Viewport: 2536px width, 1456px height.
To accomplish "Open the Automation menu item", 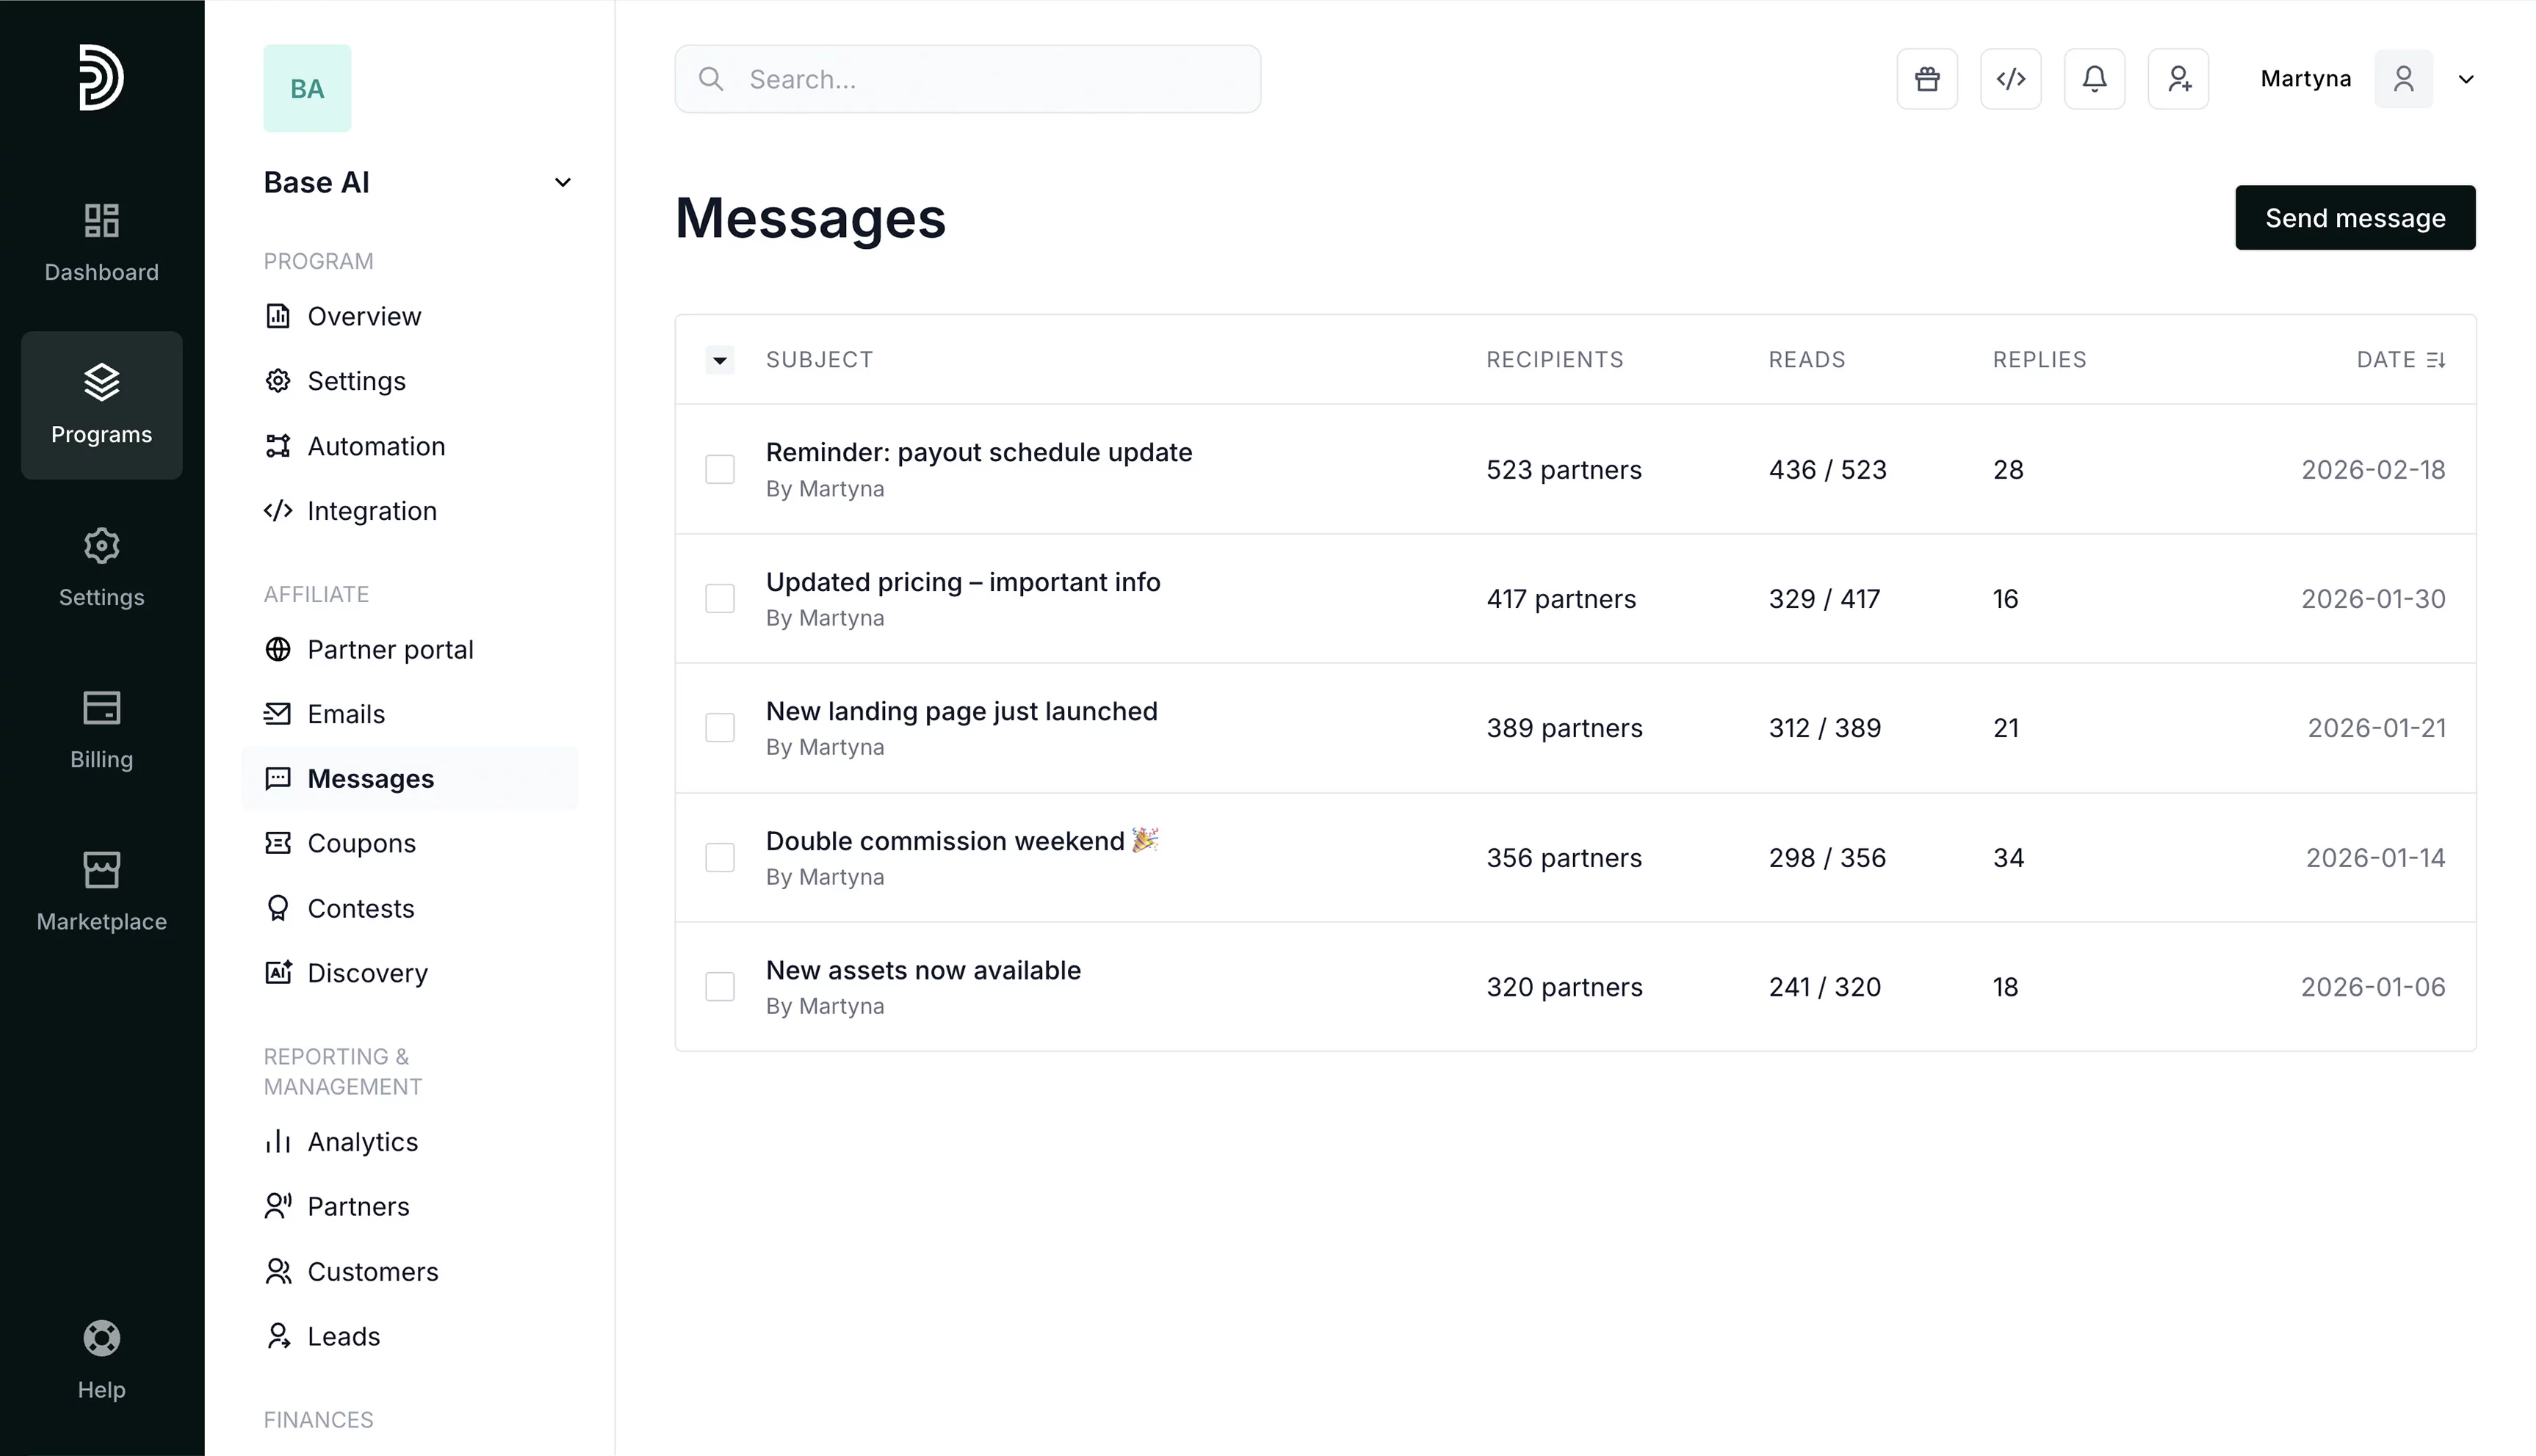I will [x=375, y=446].
